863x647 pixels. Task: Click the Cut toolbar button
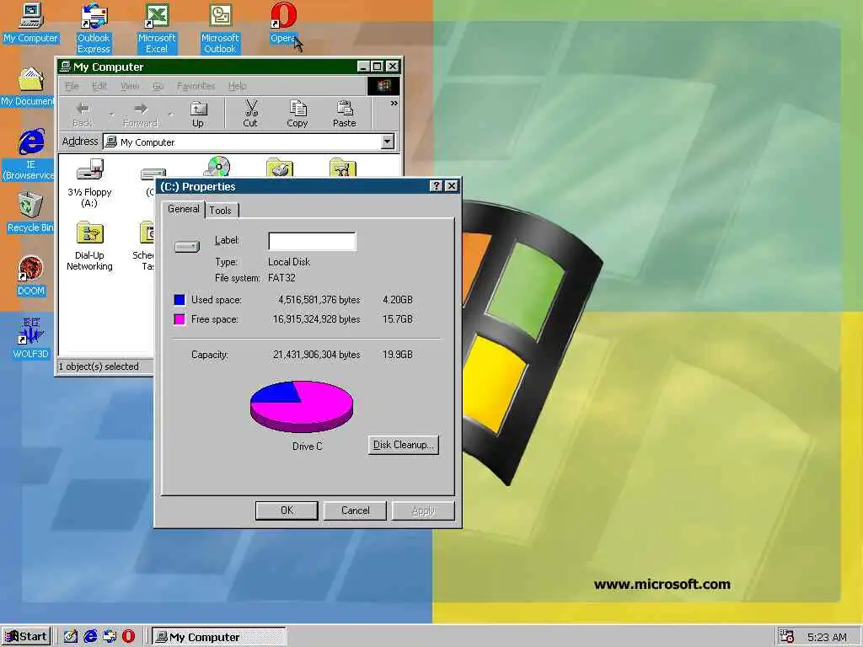(x=250, y=115)
